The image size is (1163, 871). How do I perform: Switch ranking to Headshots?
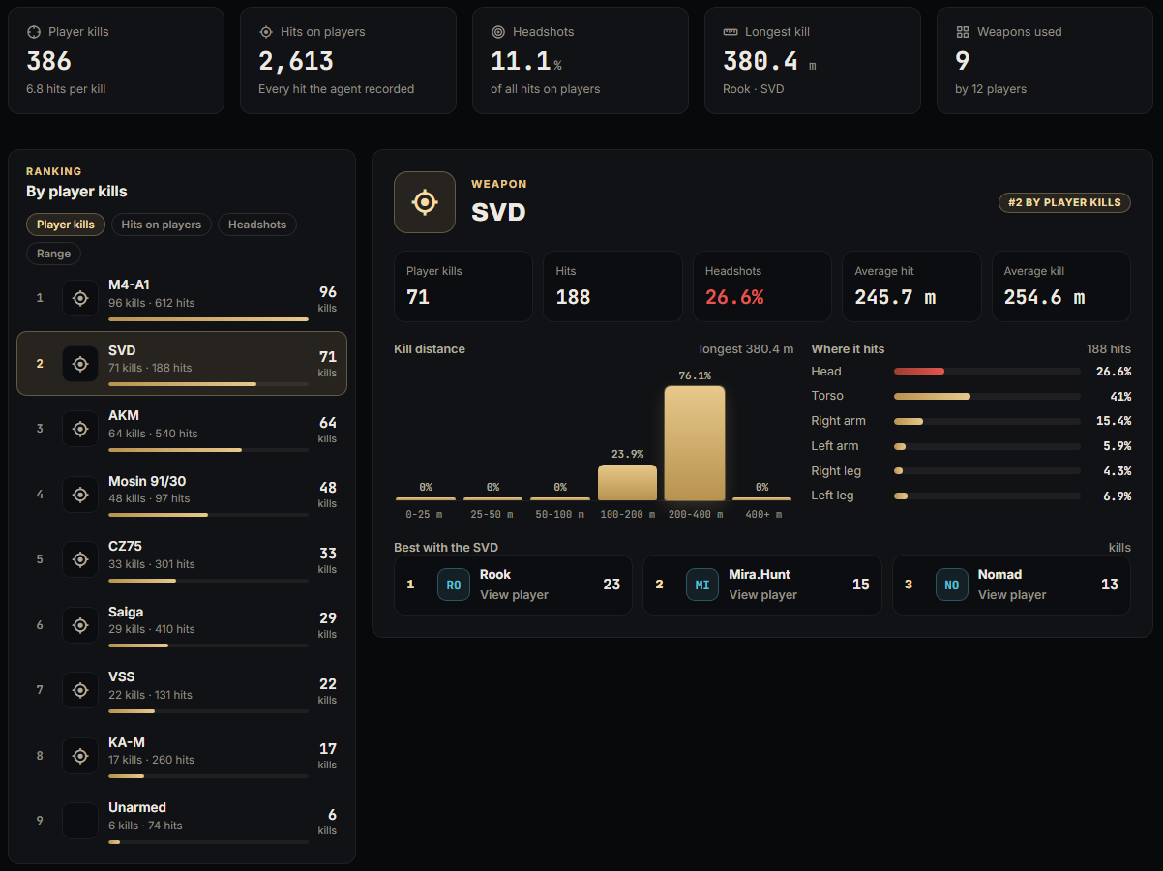click(x=257, y=225)
